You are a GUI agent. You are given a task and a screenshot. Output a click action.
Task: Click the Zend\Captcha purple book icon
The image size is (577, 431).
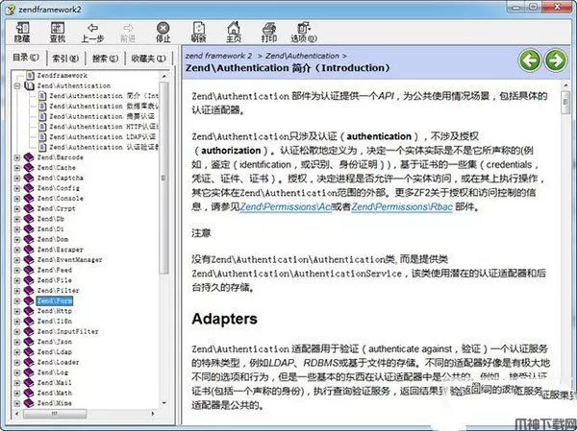pyautogui.click(x=29, y=178)
